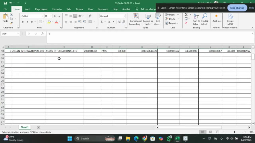The image size is (255, 143).
Task: Switch to the Page Layout tab
Action: click(41, 9)
